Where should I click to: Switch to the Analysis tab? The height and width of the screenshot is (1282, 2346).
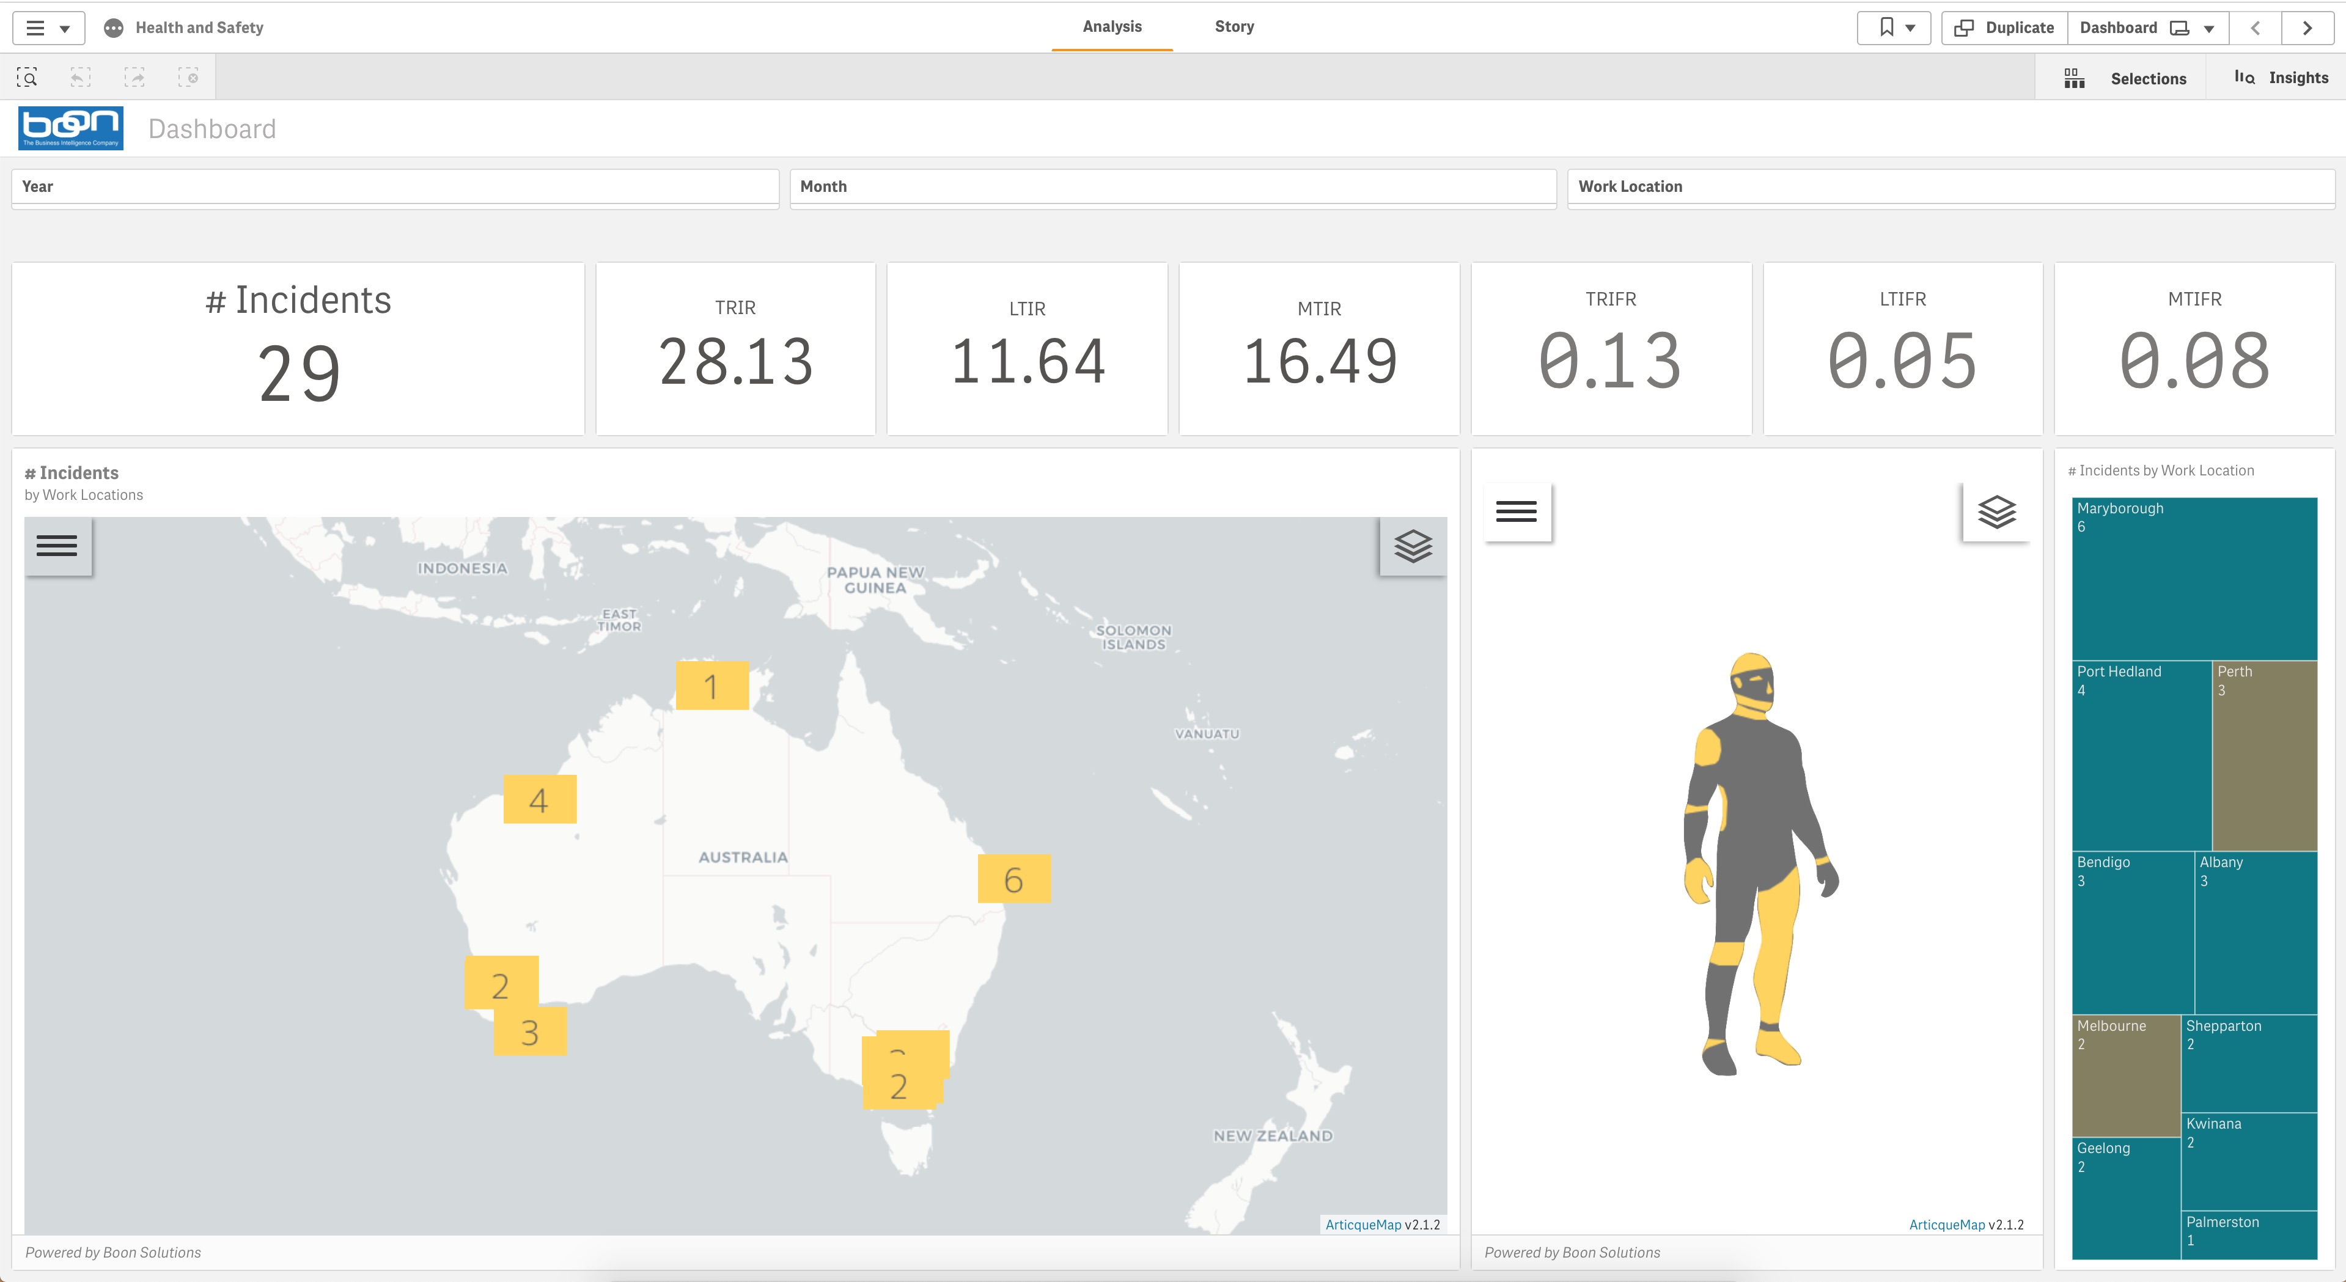(x=1111, y=26)
